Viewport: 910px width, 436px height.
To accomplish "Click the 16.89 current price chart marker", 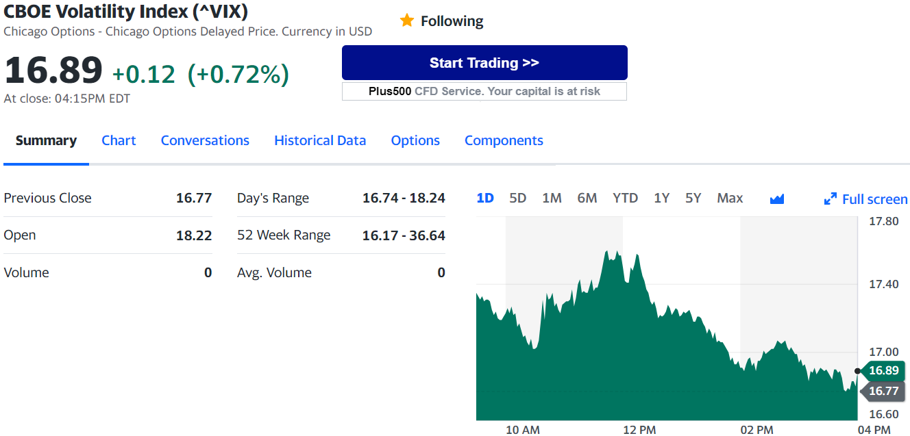I will click(x=883, y=371).
